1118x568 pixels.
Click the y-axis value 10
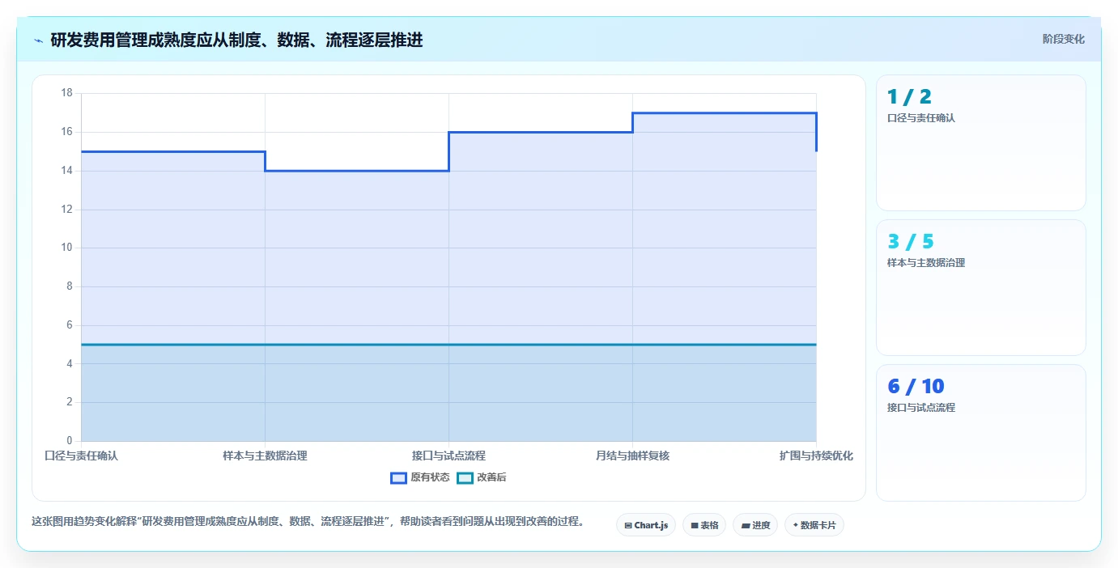pyautogui.click(x=66, y=248)
